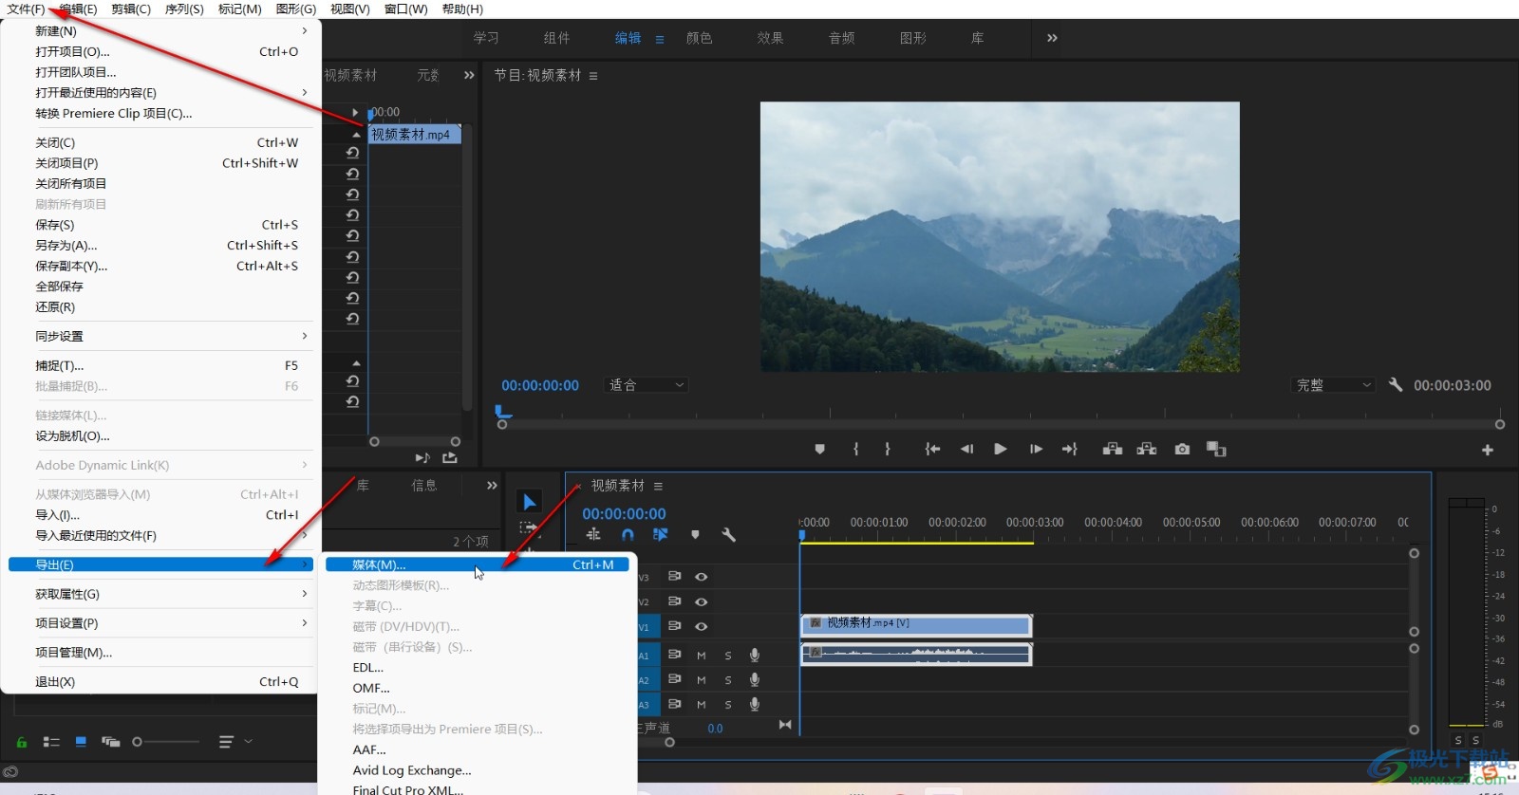This screenshot has width=1519, height=795.
Task: Enable voice-over record on A3
Action: (755, 704)
